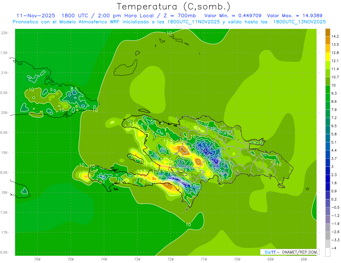This screenshot has height=263, width=341.
Task: Click the 6.5 color bar label
Action: pyautogui.click(x=334, y=126)
